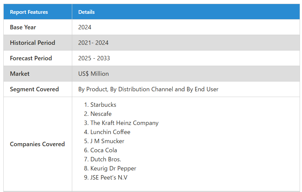
Task: Select the 'Historical Period' label
Action: tap(32, 43)
